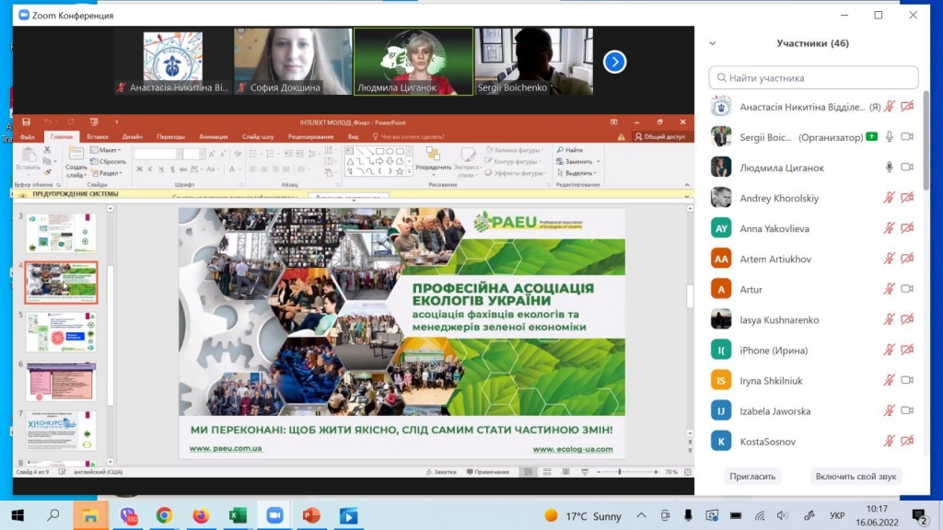Toggle text shadow S formatting
The width and height of the screenshot is (943, 530).
(x=172, y=169)
